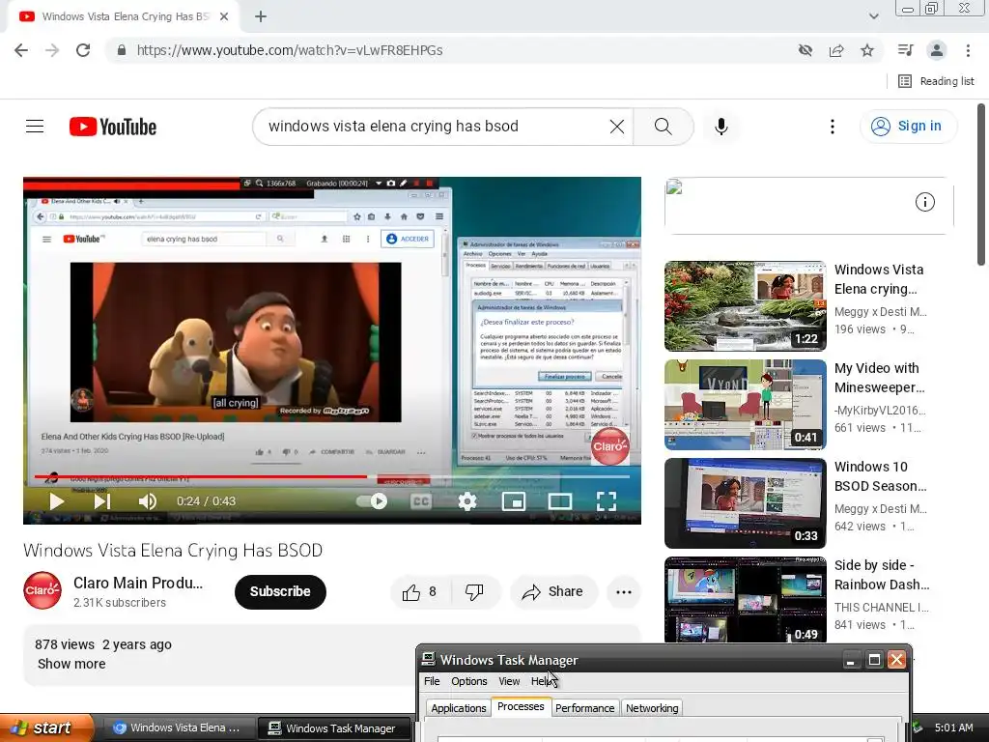This screenshot has width=989, height=742.
Task: Switch to the Processes tab
Action: (521, 706)
